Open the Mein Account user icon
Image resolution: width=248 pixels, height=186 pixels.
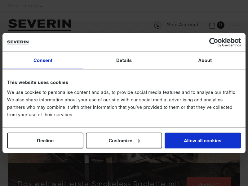pyautogui.click(x=158, y=25)
